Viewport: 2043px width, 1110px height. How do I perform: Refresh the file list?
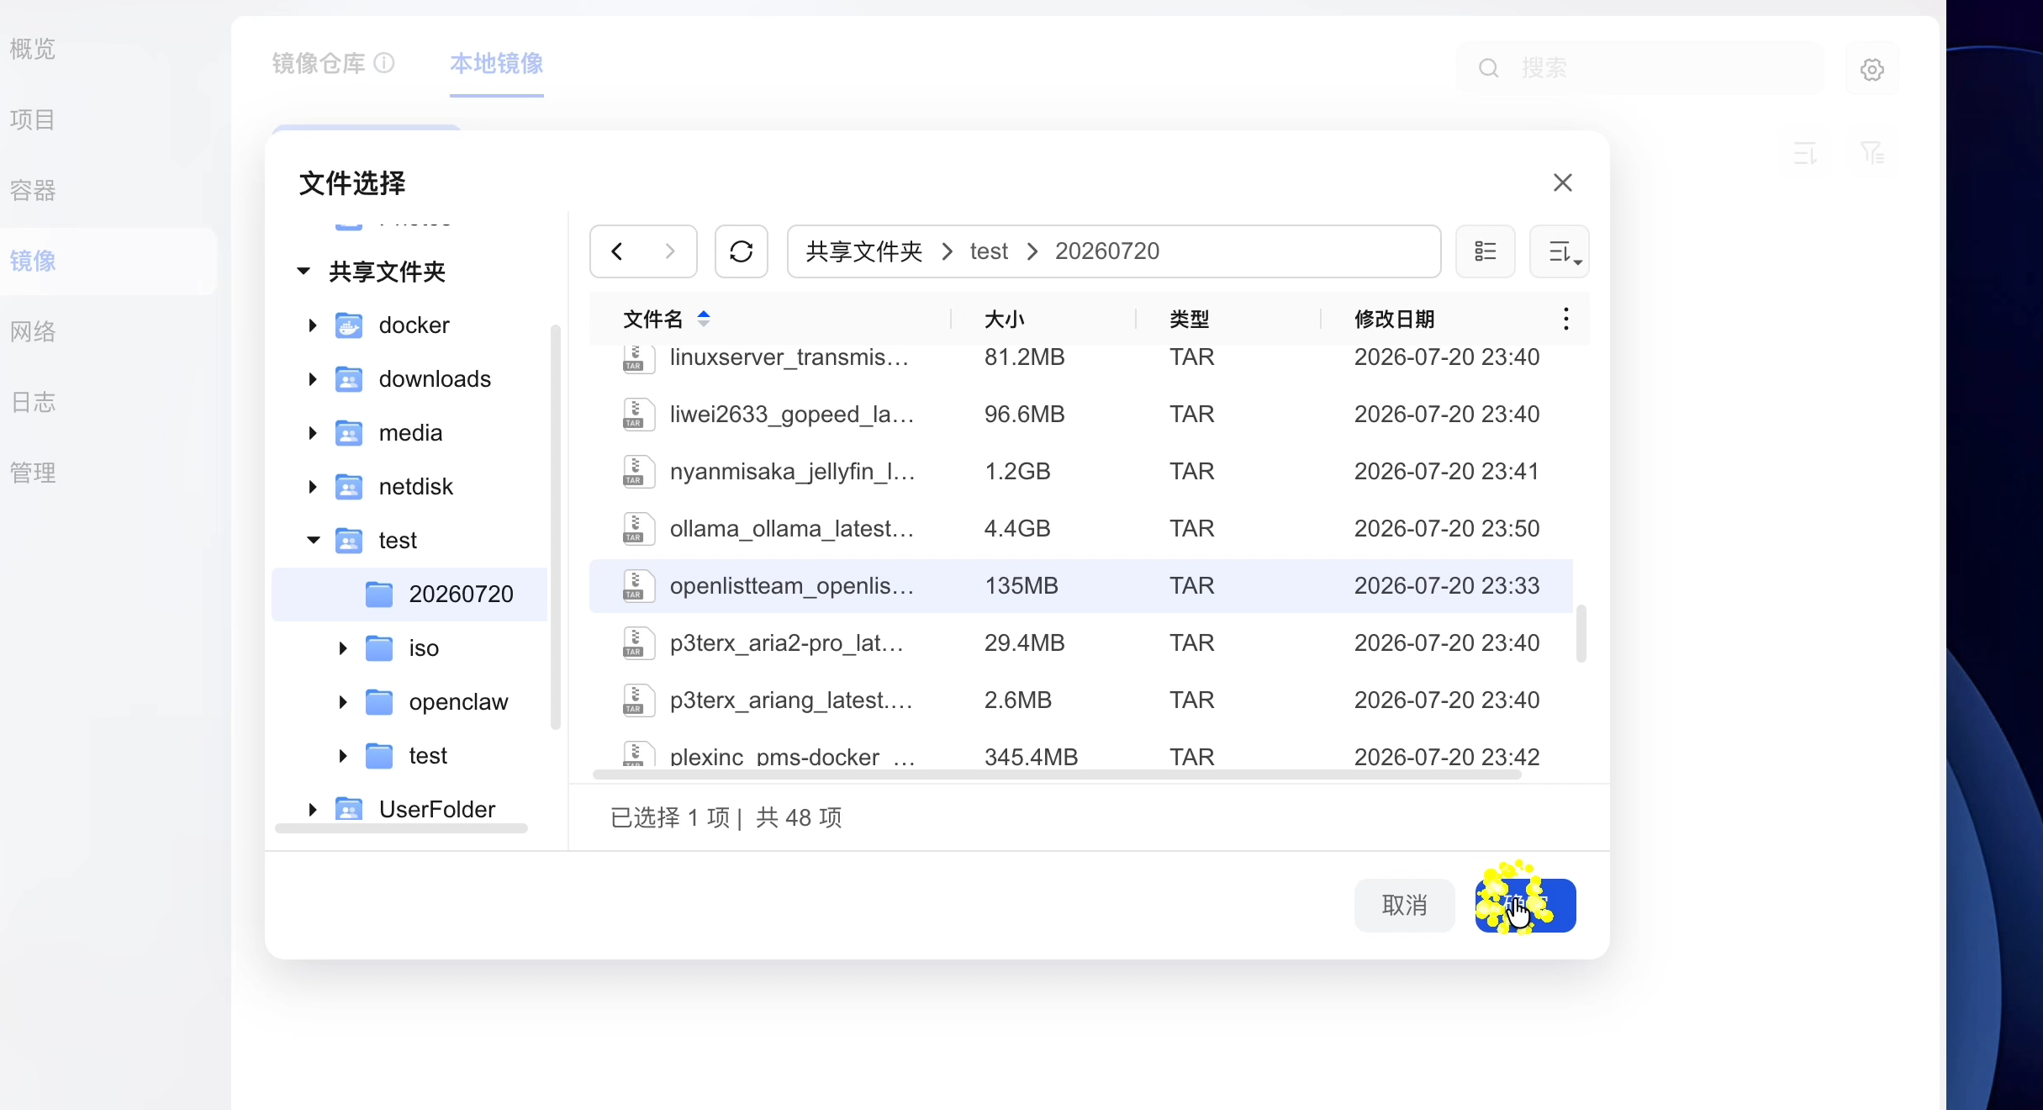click(x=742, y=251)
